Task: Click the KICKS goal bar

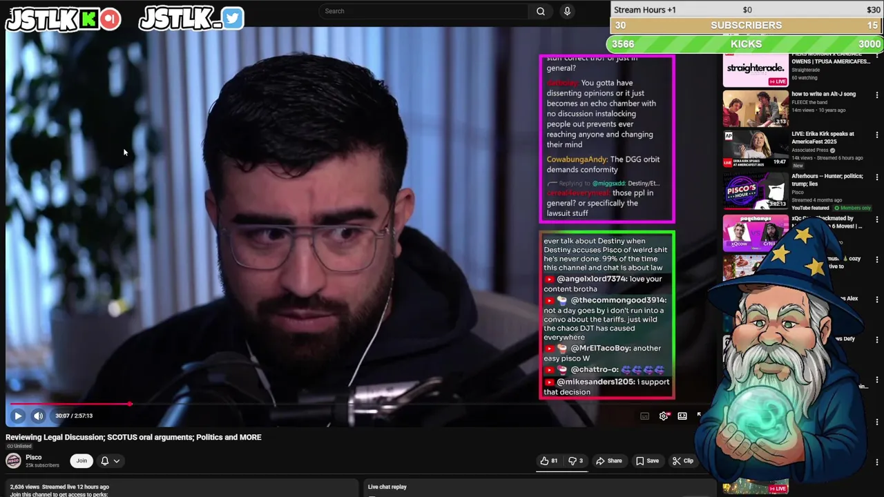Action: [x=745, y=44]
